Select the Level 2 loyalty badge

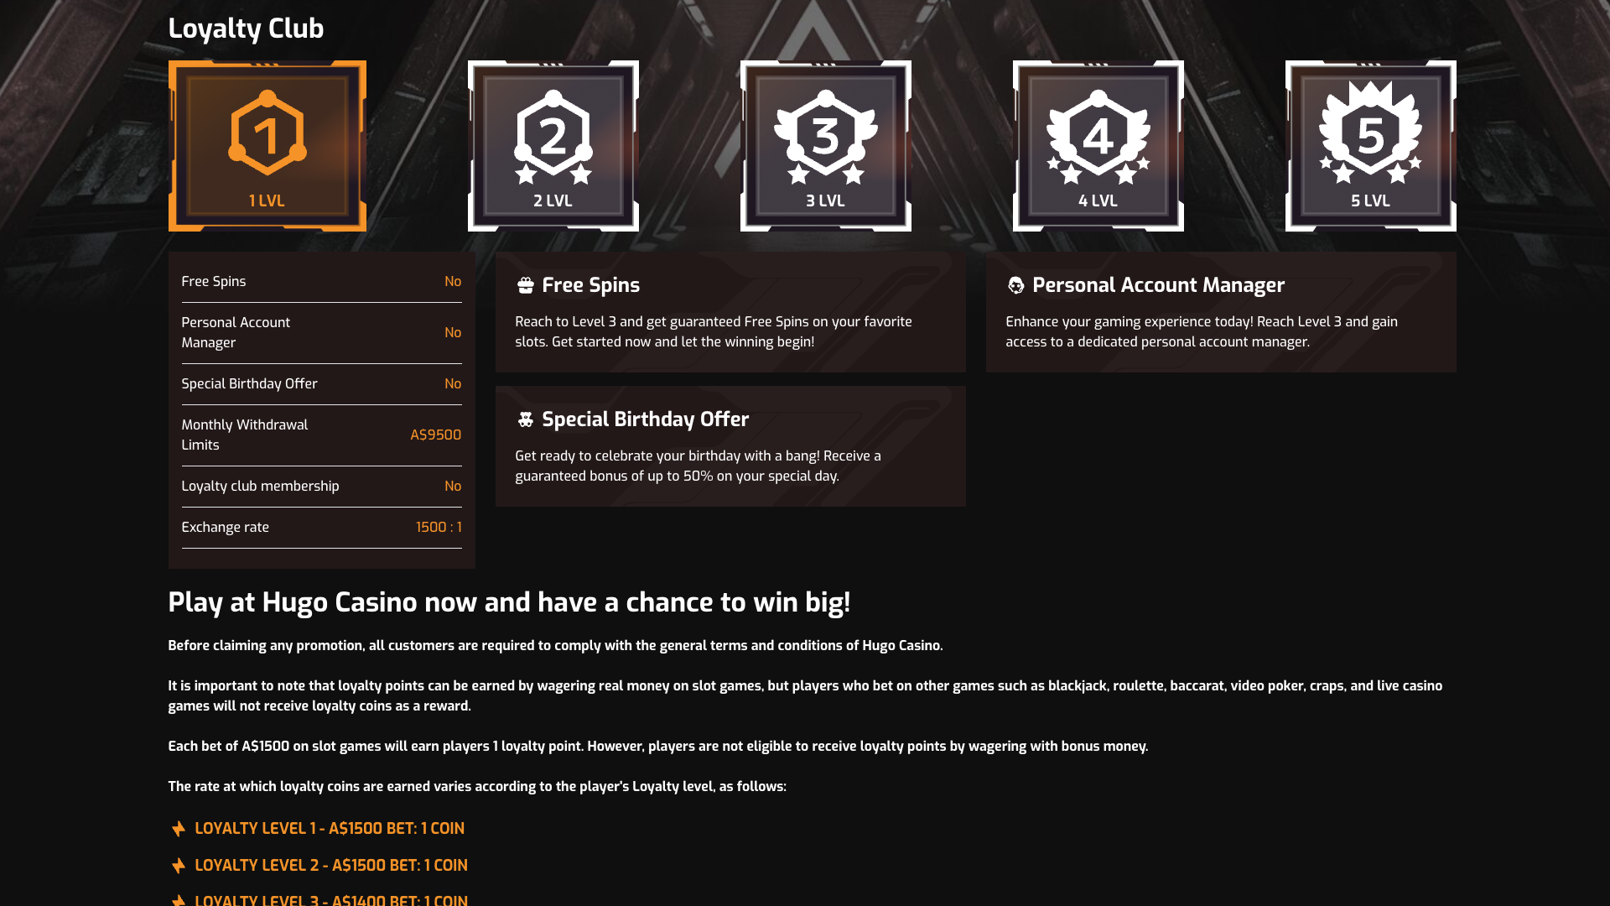pos(553,146)
